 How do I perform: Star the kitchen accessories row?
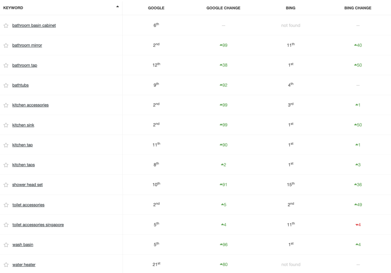click(6, 105)
